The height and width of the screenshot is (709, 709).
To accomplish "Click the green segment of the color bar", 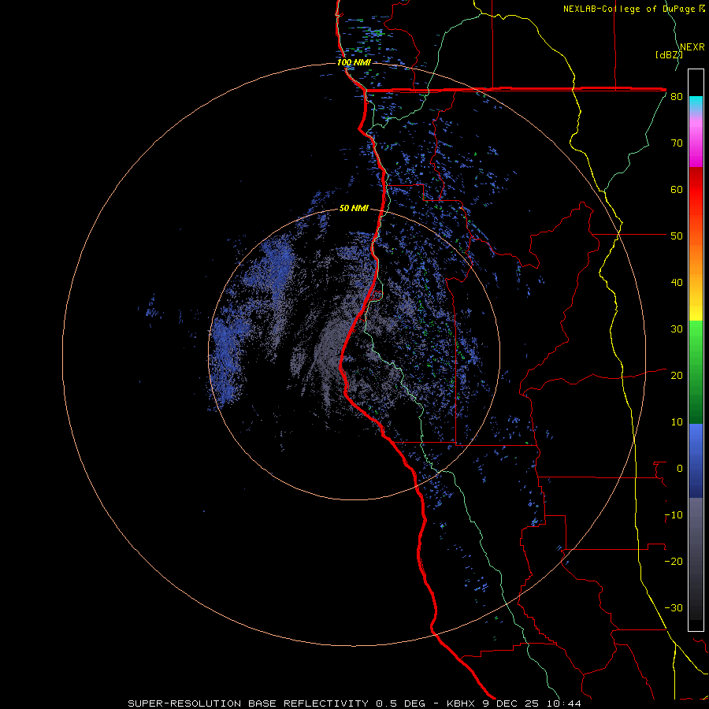I will point(696,372).
